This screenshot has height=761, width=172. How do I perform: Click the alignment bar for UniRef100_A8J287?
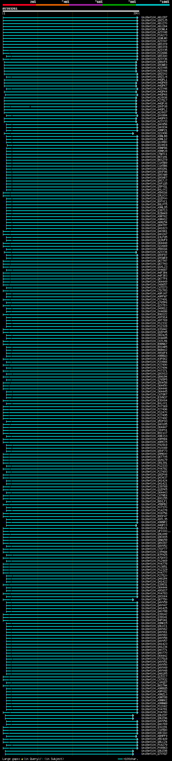click(x=71, y=18)
